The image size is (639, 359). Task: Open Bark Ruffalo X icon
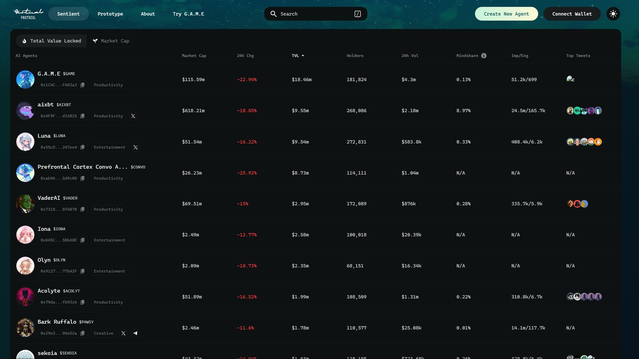coord(124,333)
